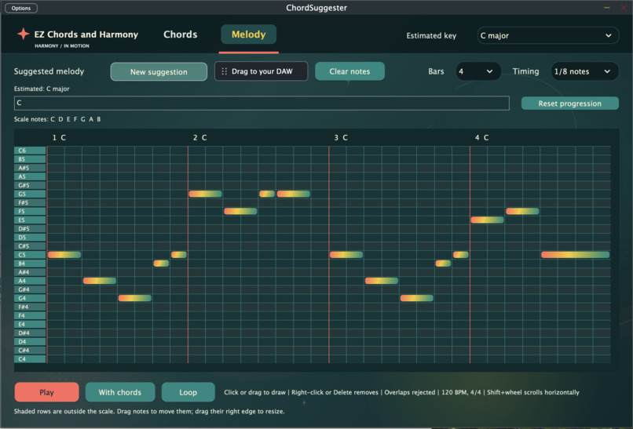Switch to the Chords tab

[180, 35]
